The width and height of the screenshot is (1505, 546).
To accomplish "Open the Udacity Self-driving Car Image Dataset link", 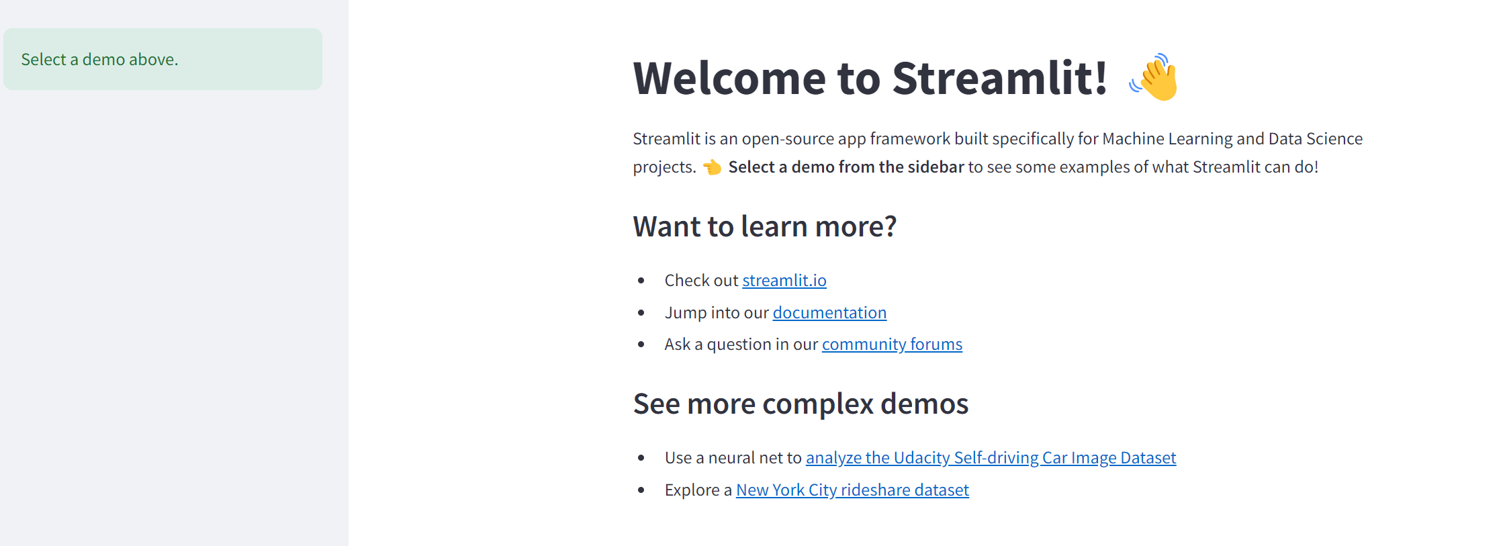I will 991,457.
